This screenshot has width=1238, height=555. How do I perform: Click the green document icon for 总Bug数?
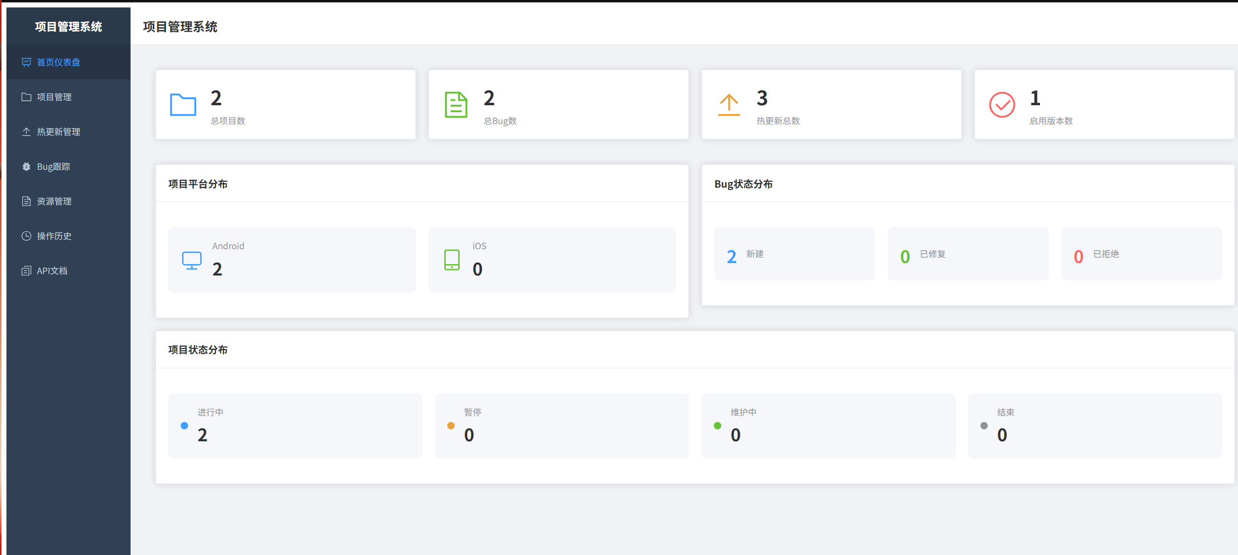point(456,105)
